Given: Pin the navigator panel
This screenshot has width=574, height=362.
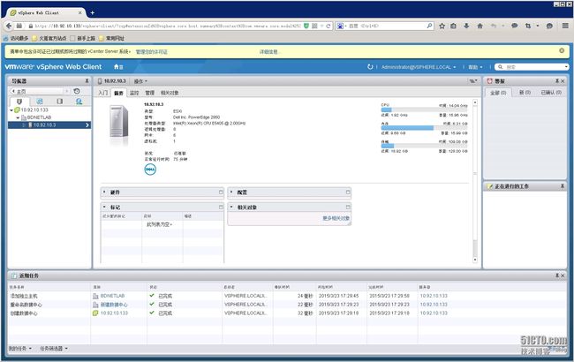Looking at the screenshot, I should click(x=87, y=81).
